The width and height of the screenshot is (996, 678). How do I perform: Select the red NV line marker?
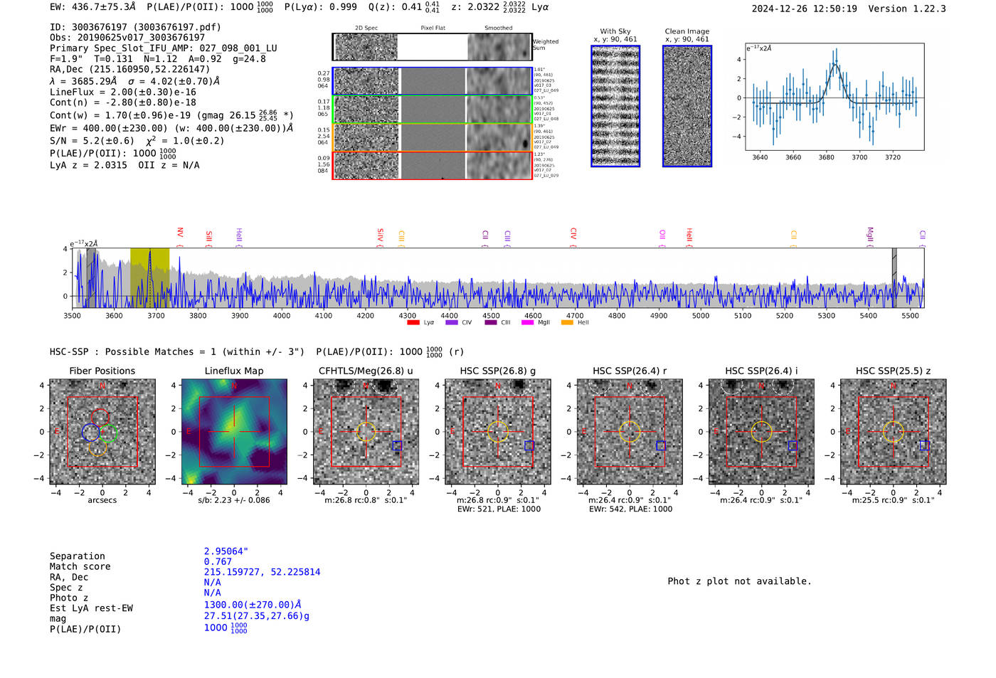[180, 237]
